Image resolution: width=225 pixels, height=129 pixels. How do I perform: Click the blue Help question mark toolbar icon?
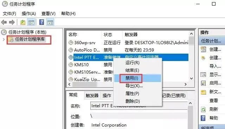point(41,22)
